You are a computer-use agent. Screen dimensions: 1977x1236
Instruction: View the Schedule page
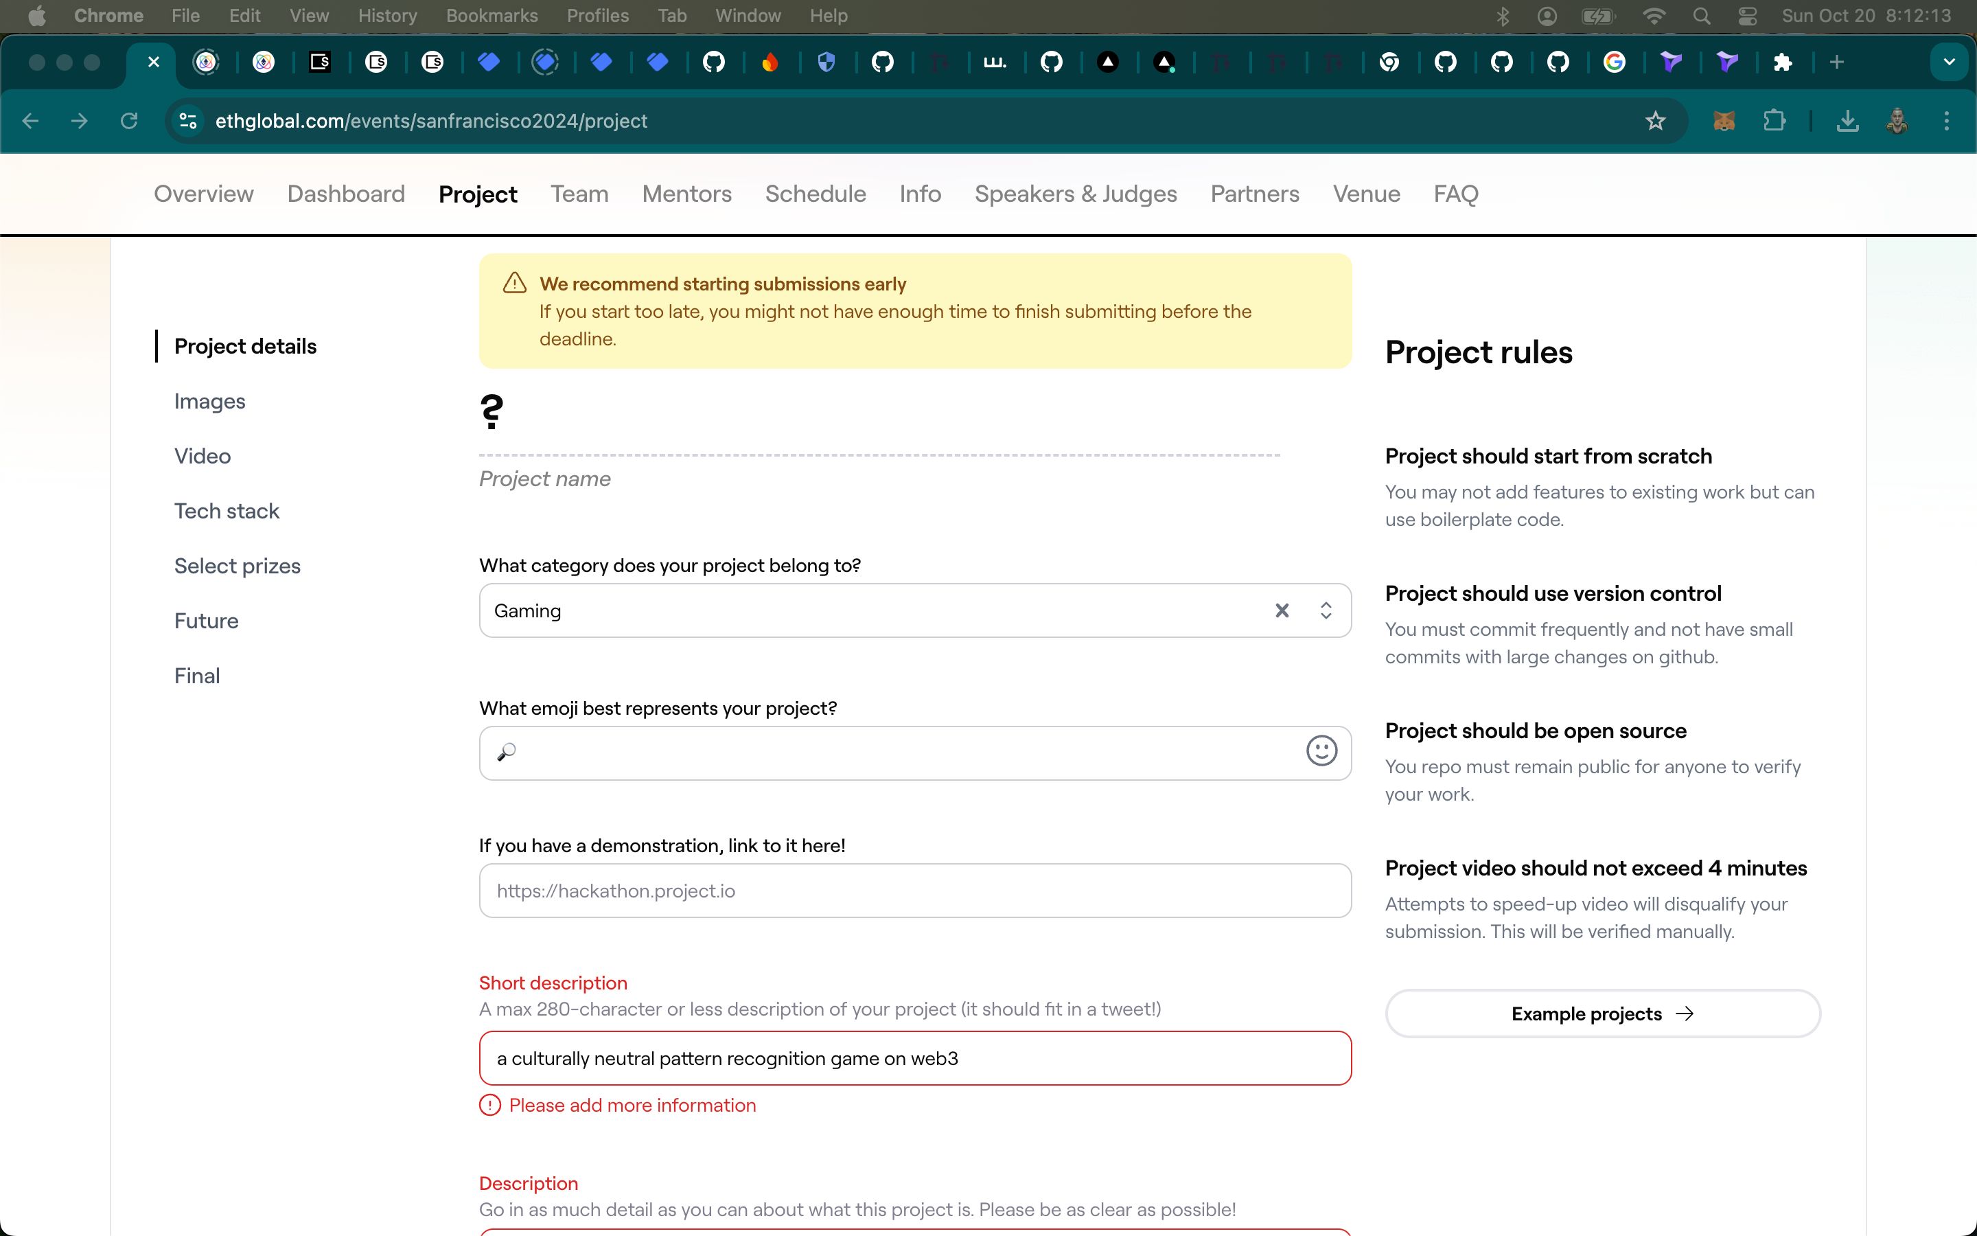816,194
